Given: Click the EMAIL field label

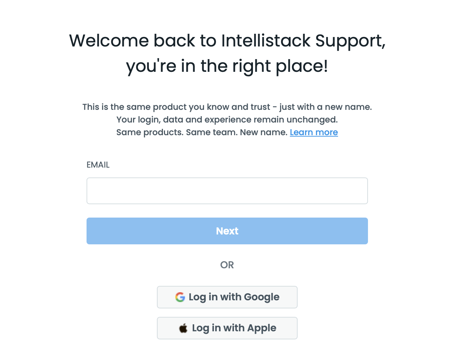Looking at the screenshot, I should (x=98, y=165).
